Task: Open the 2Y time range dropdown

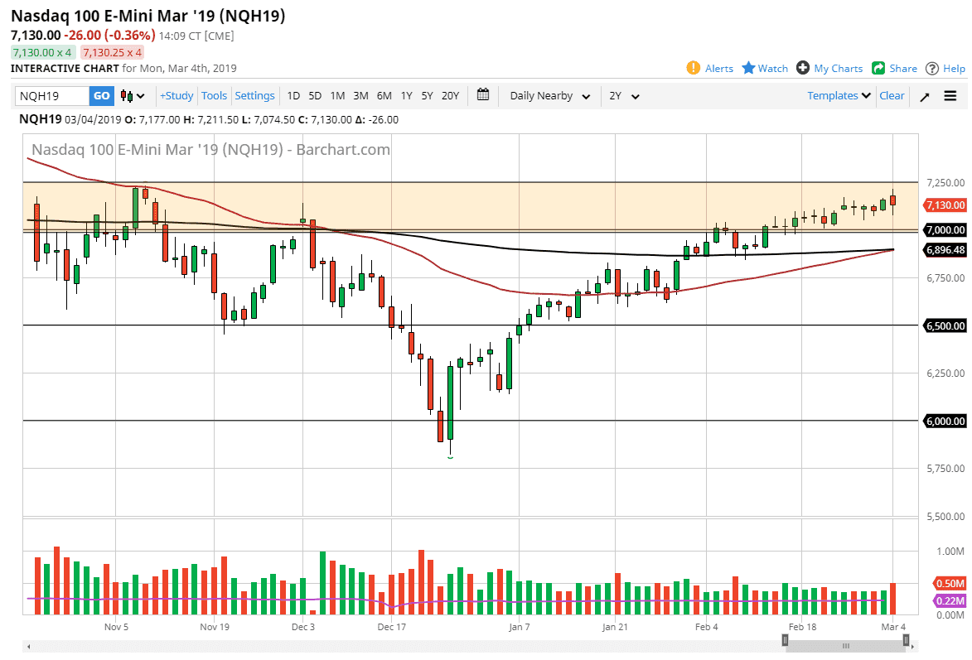Action: pyautogui.click(x=626, y=96)
